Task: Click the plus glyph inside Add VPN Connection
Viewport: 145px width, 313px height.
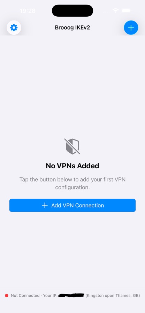Action: tap(45, 206)
